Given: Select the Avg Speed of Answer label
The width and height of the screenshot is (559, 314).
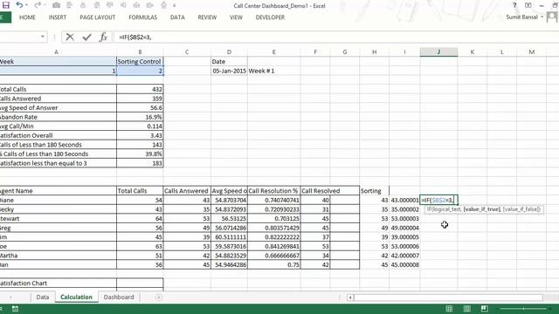Looking at the screenshot, I should [x=59, y=107].
